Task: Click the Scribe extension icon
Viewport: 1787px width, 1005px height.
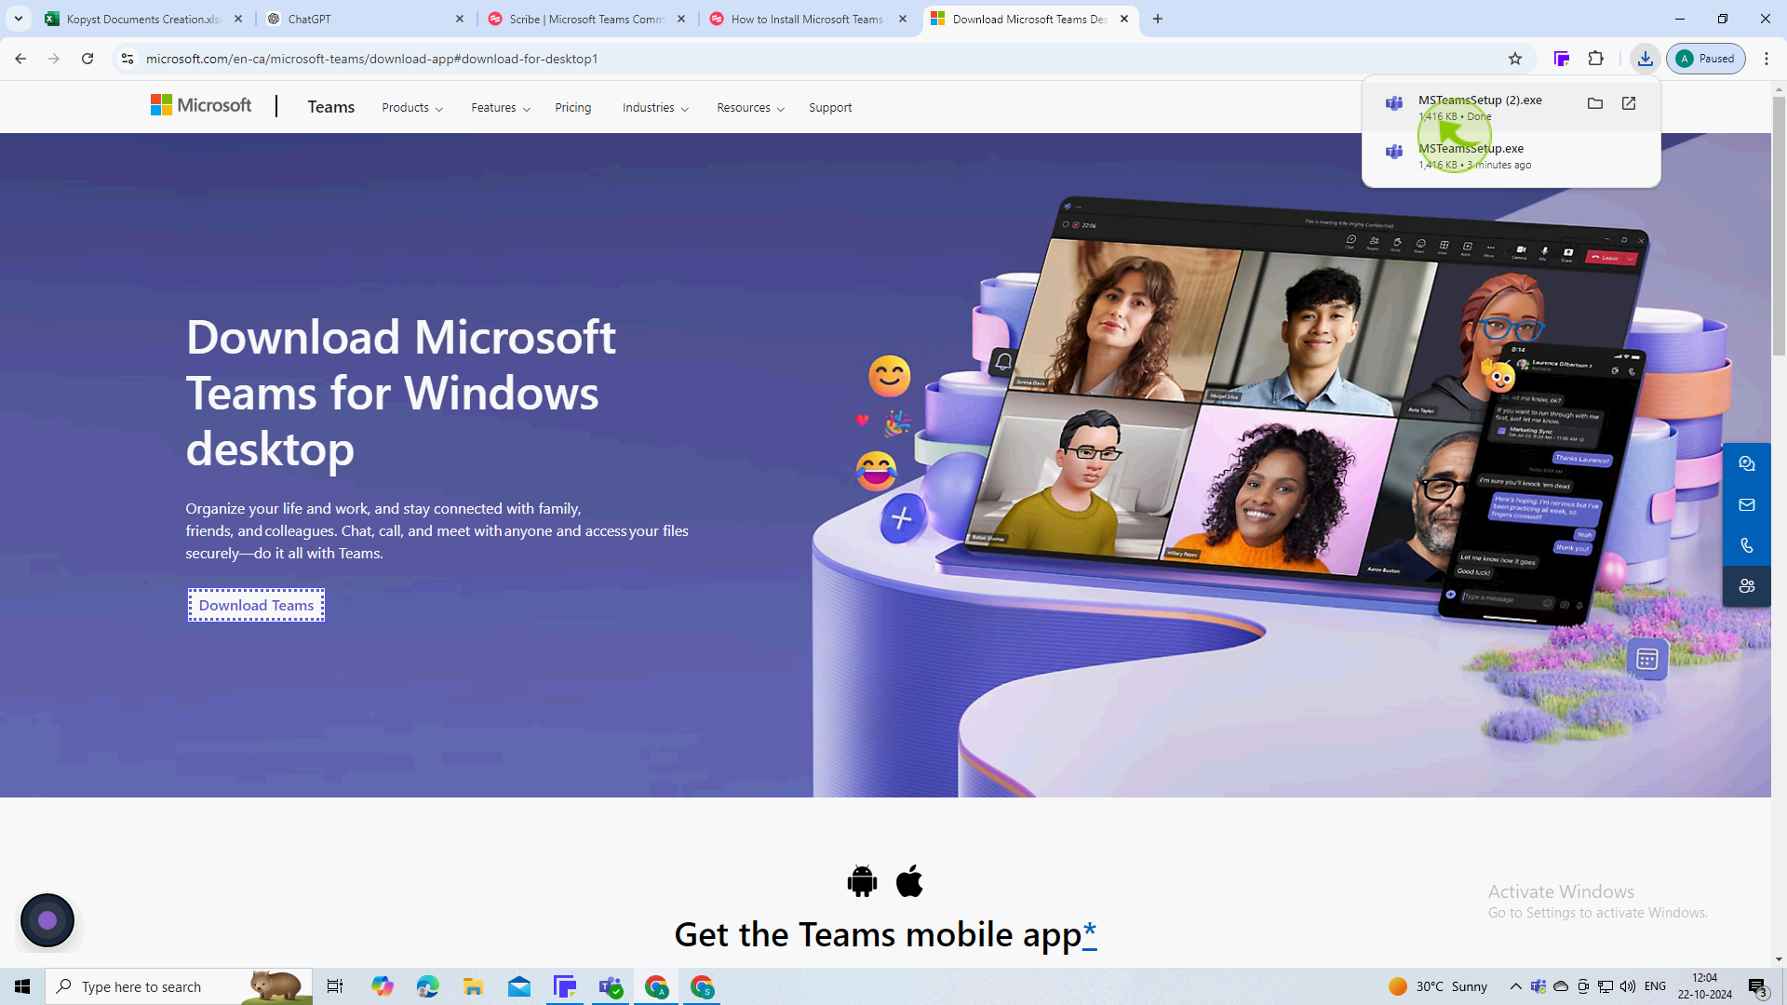Action: tap(1562, 59)
